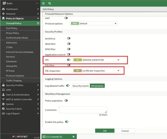Open the Protocol Options sidebar item
167x139 pixels.
(x=20, y=76)
